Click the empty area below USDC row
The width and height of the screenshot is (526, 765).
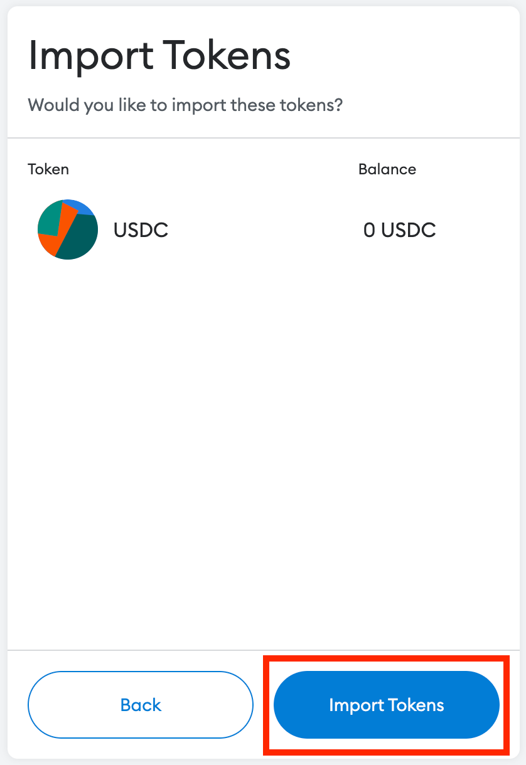point(264,439)
